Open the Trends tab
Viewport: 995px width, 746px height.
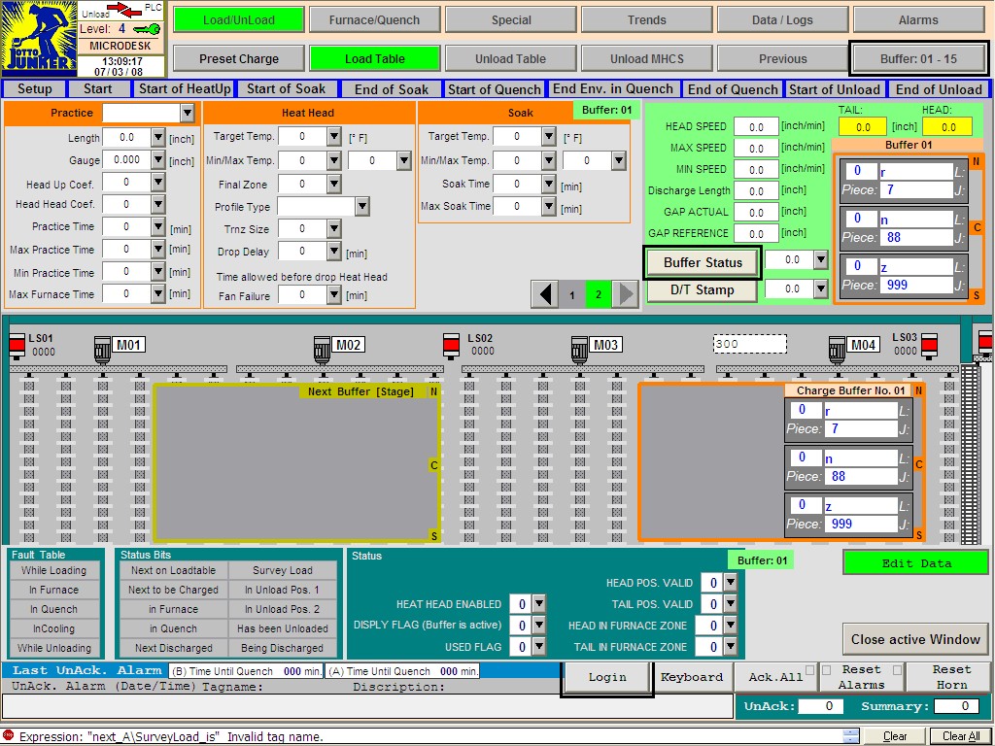(x=646, y=19)
